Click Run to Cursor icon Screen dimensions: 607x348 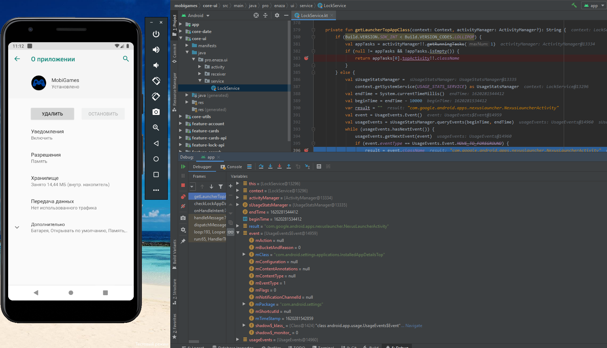pos(307,166)
